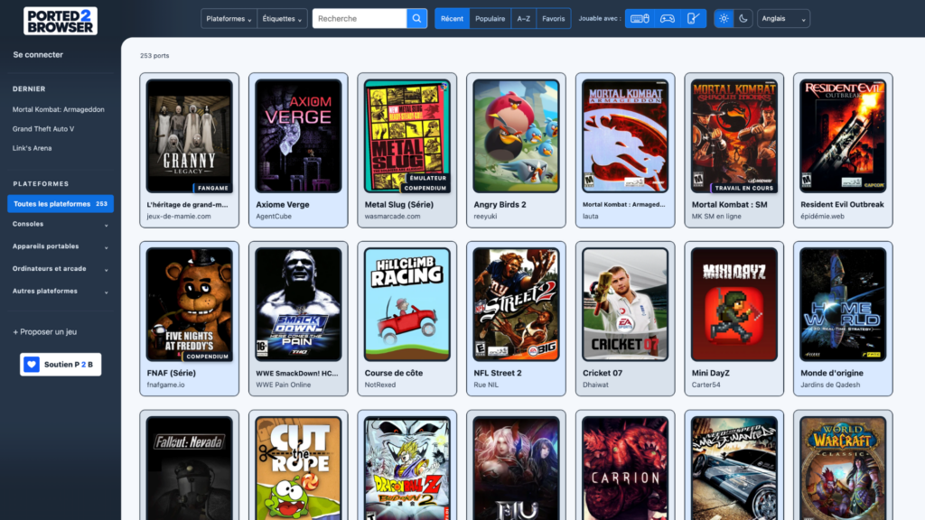Image resolution: width=925 pixels, height=520 pixels.
Task: Click the Soutien P2B button
Action: tap(61, 365)
